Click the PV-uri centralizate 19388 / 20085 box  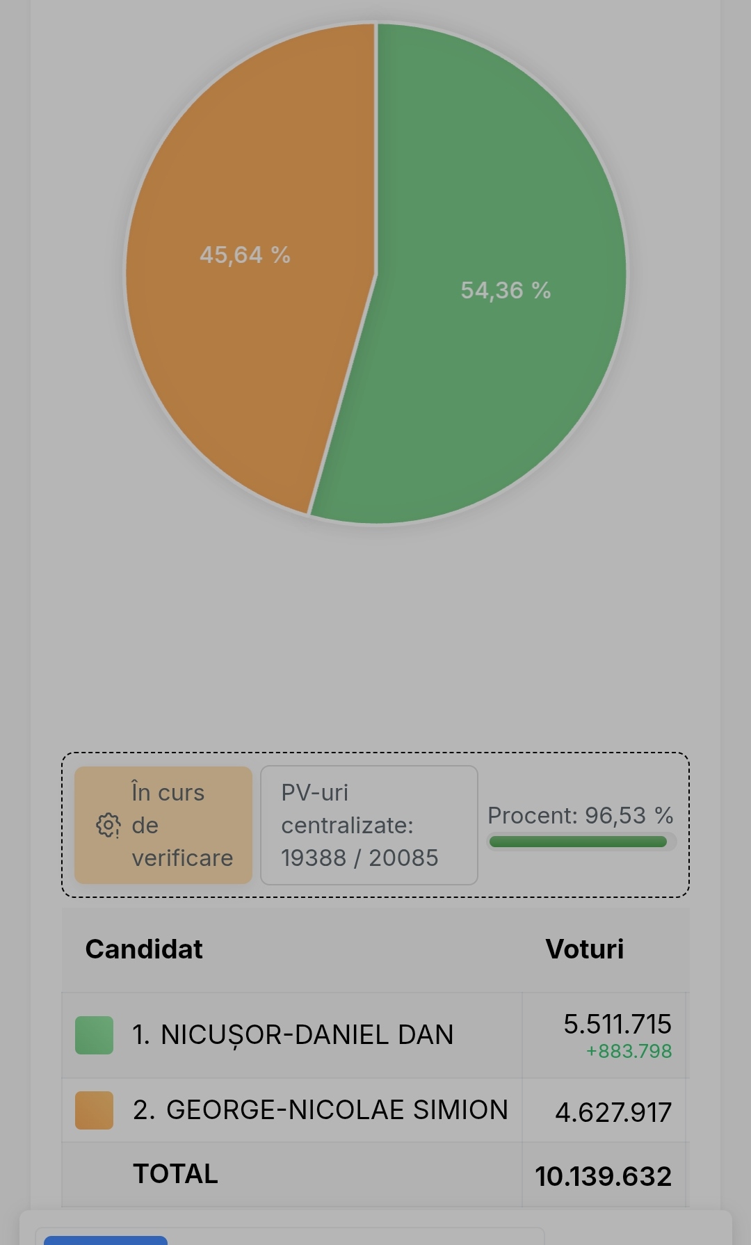click(x=369, y=826)
